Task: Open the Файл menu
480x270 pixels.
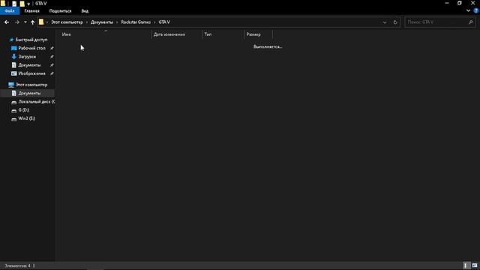Action: point(10,11)
